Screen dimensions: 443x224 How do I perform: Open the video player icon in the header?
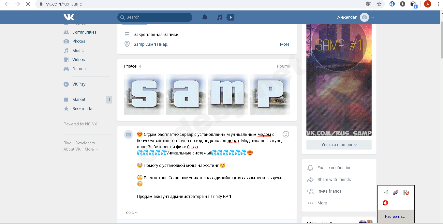pos(230,17)
